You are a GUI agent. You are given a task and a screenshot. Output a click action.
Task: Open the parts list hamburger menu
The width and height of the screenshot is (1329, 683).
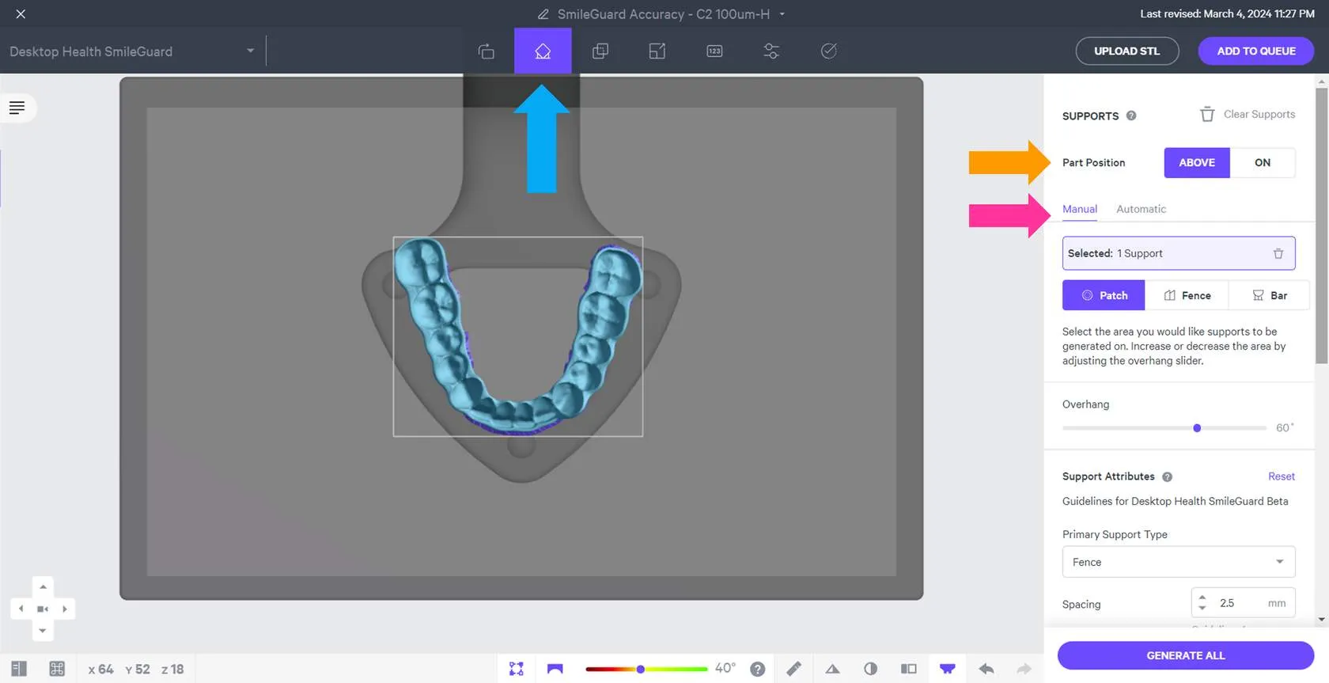point(17,108)
